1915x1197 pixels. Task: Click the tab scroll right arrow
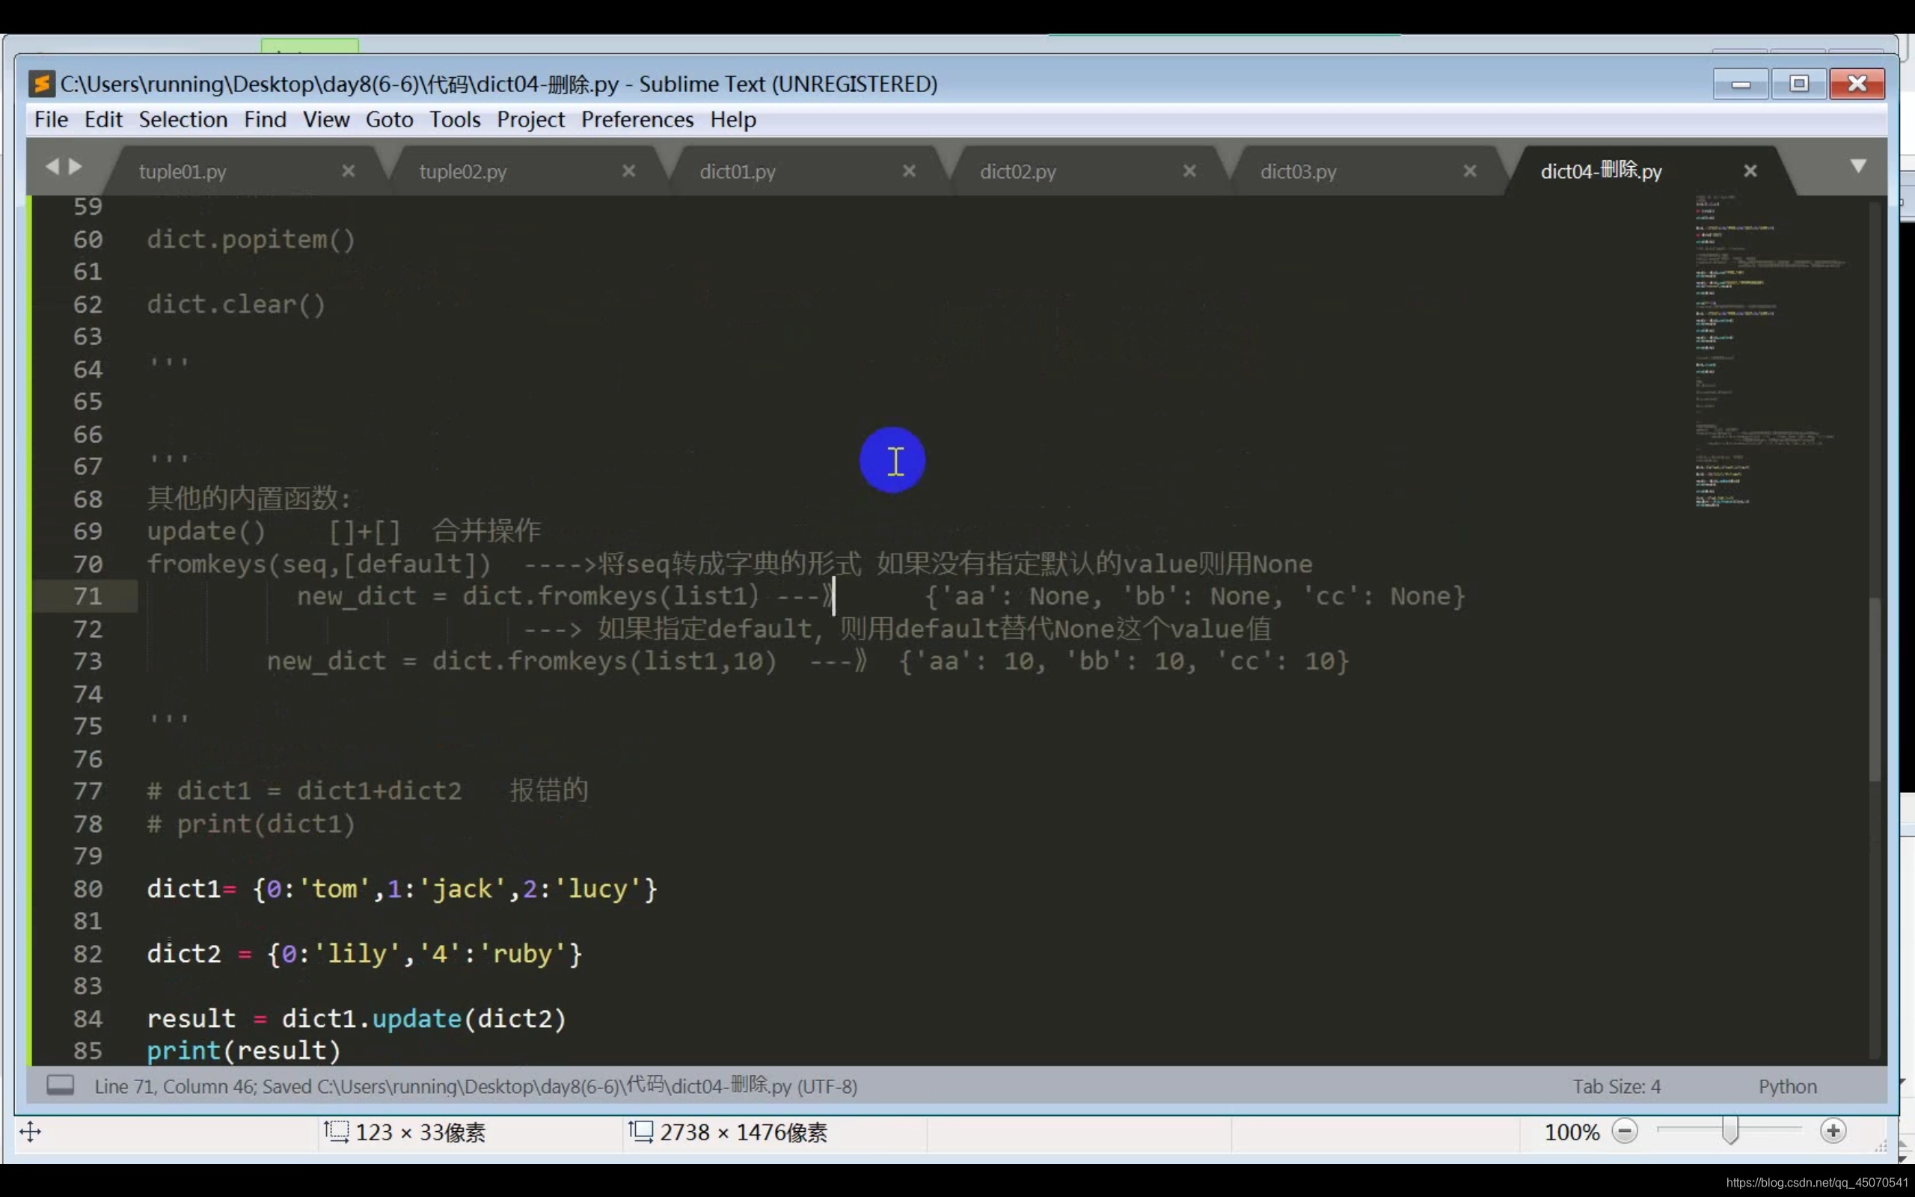tap(76, 166)
